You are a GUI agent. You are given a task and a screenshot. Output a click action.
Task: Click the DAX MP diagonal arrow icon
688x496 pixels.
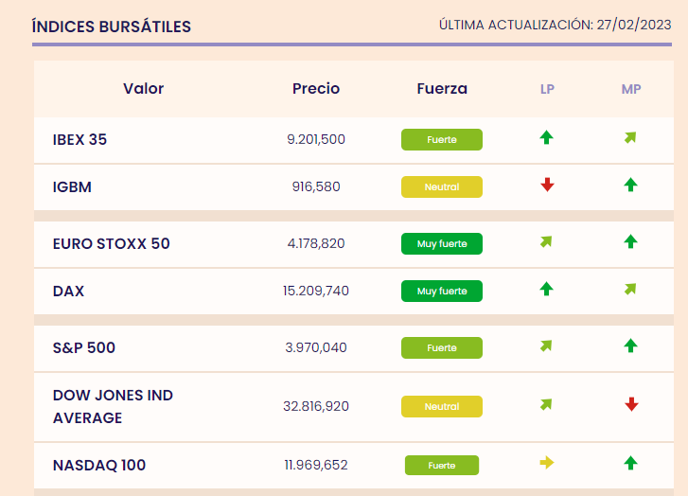[x=630, y=290]
